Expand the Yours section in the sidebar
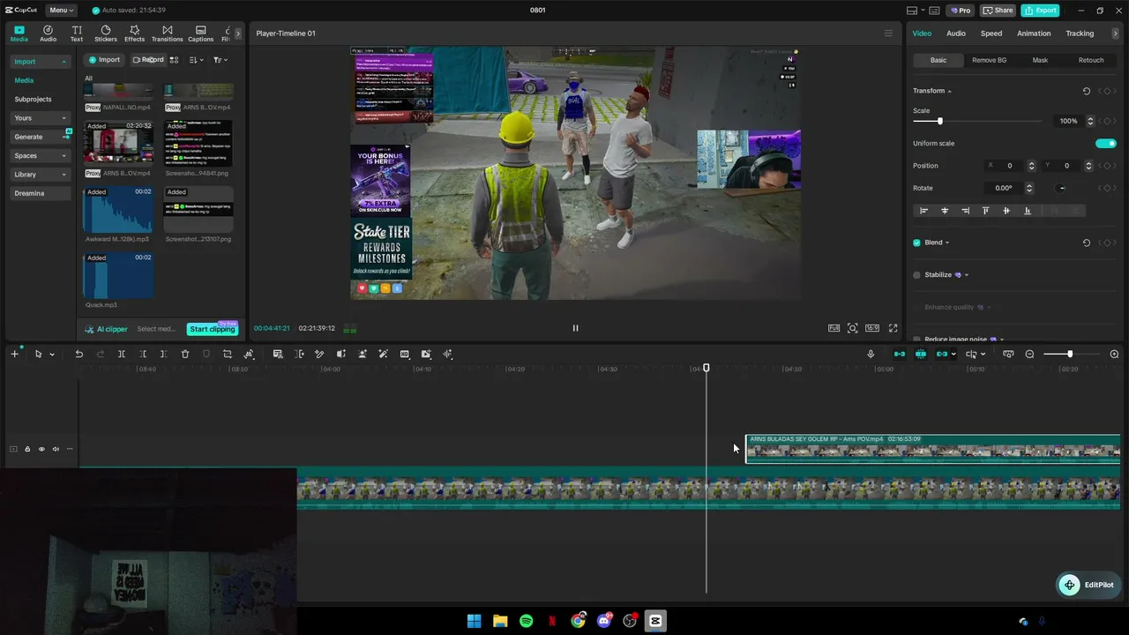This screenshot has width=1129, height=635. [64, 118]
